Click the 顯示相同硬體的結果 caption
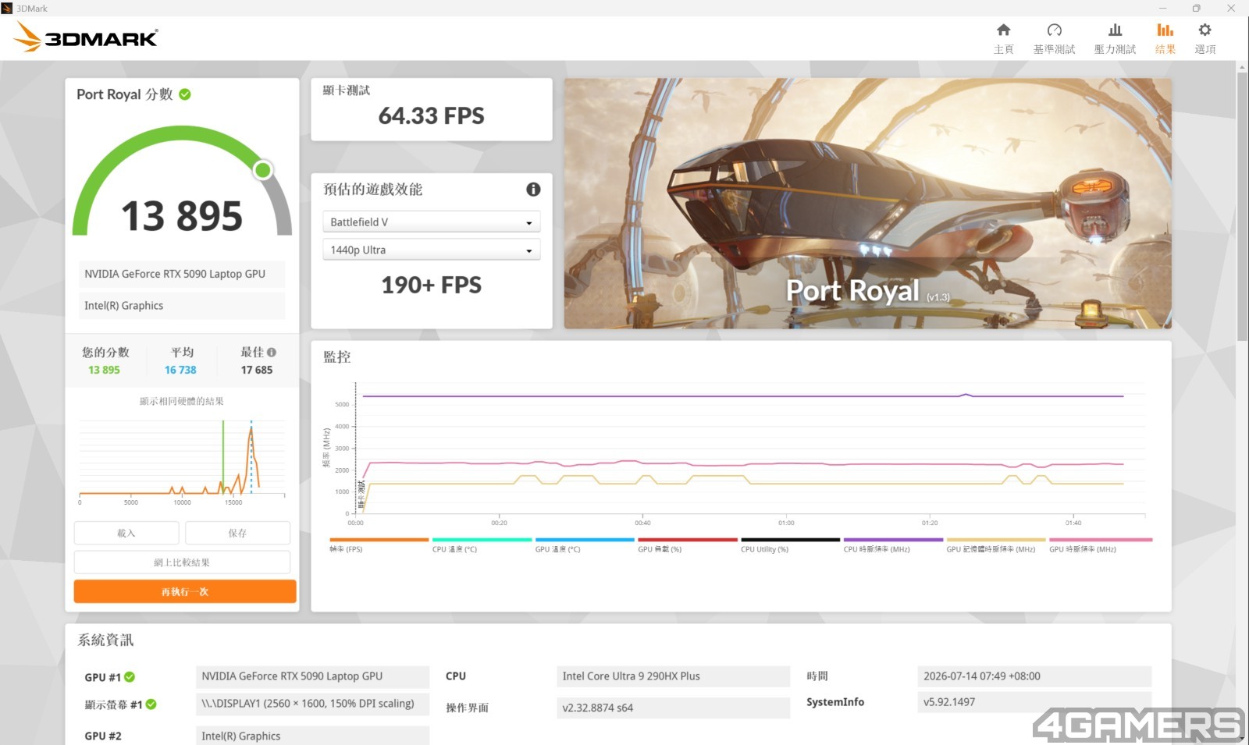The height and width of the screenshot is (745, 1249). coord(182,401)
